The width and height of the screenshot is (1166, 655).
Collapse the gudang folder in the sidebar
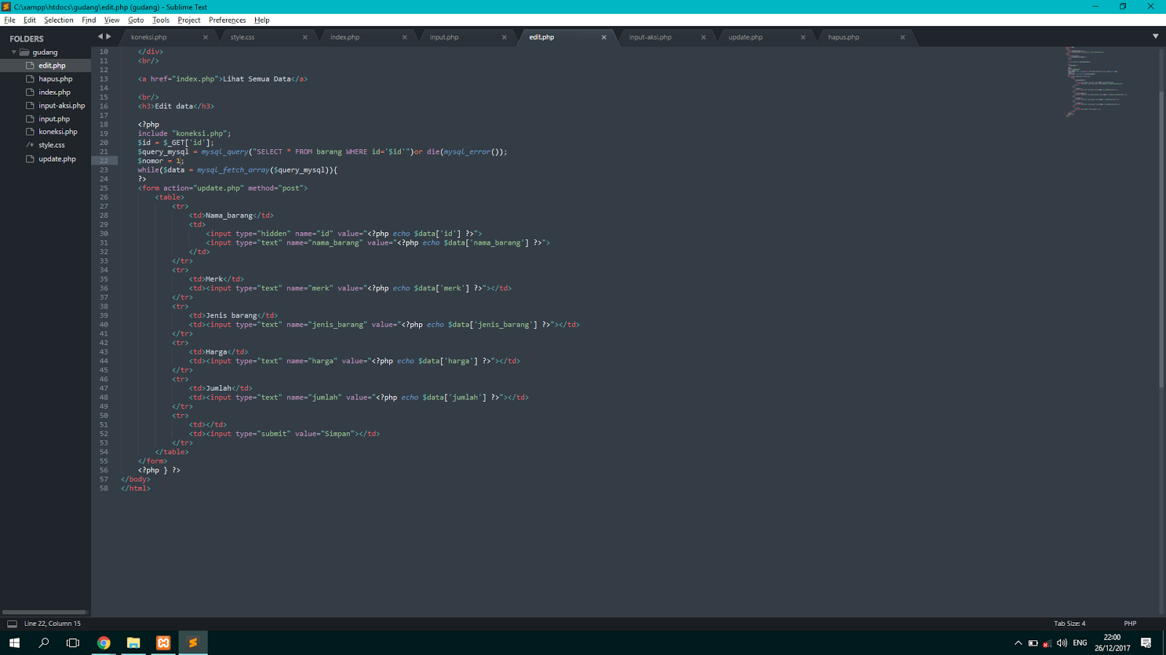(13, 52)
